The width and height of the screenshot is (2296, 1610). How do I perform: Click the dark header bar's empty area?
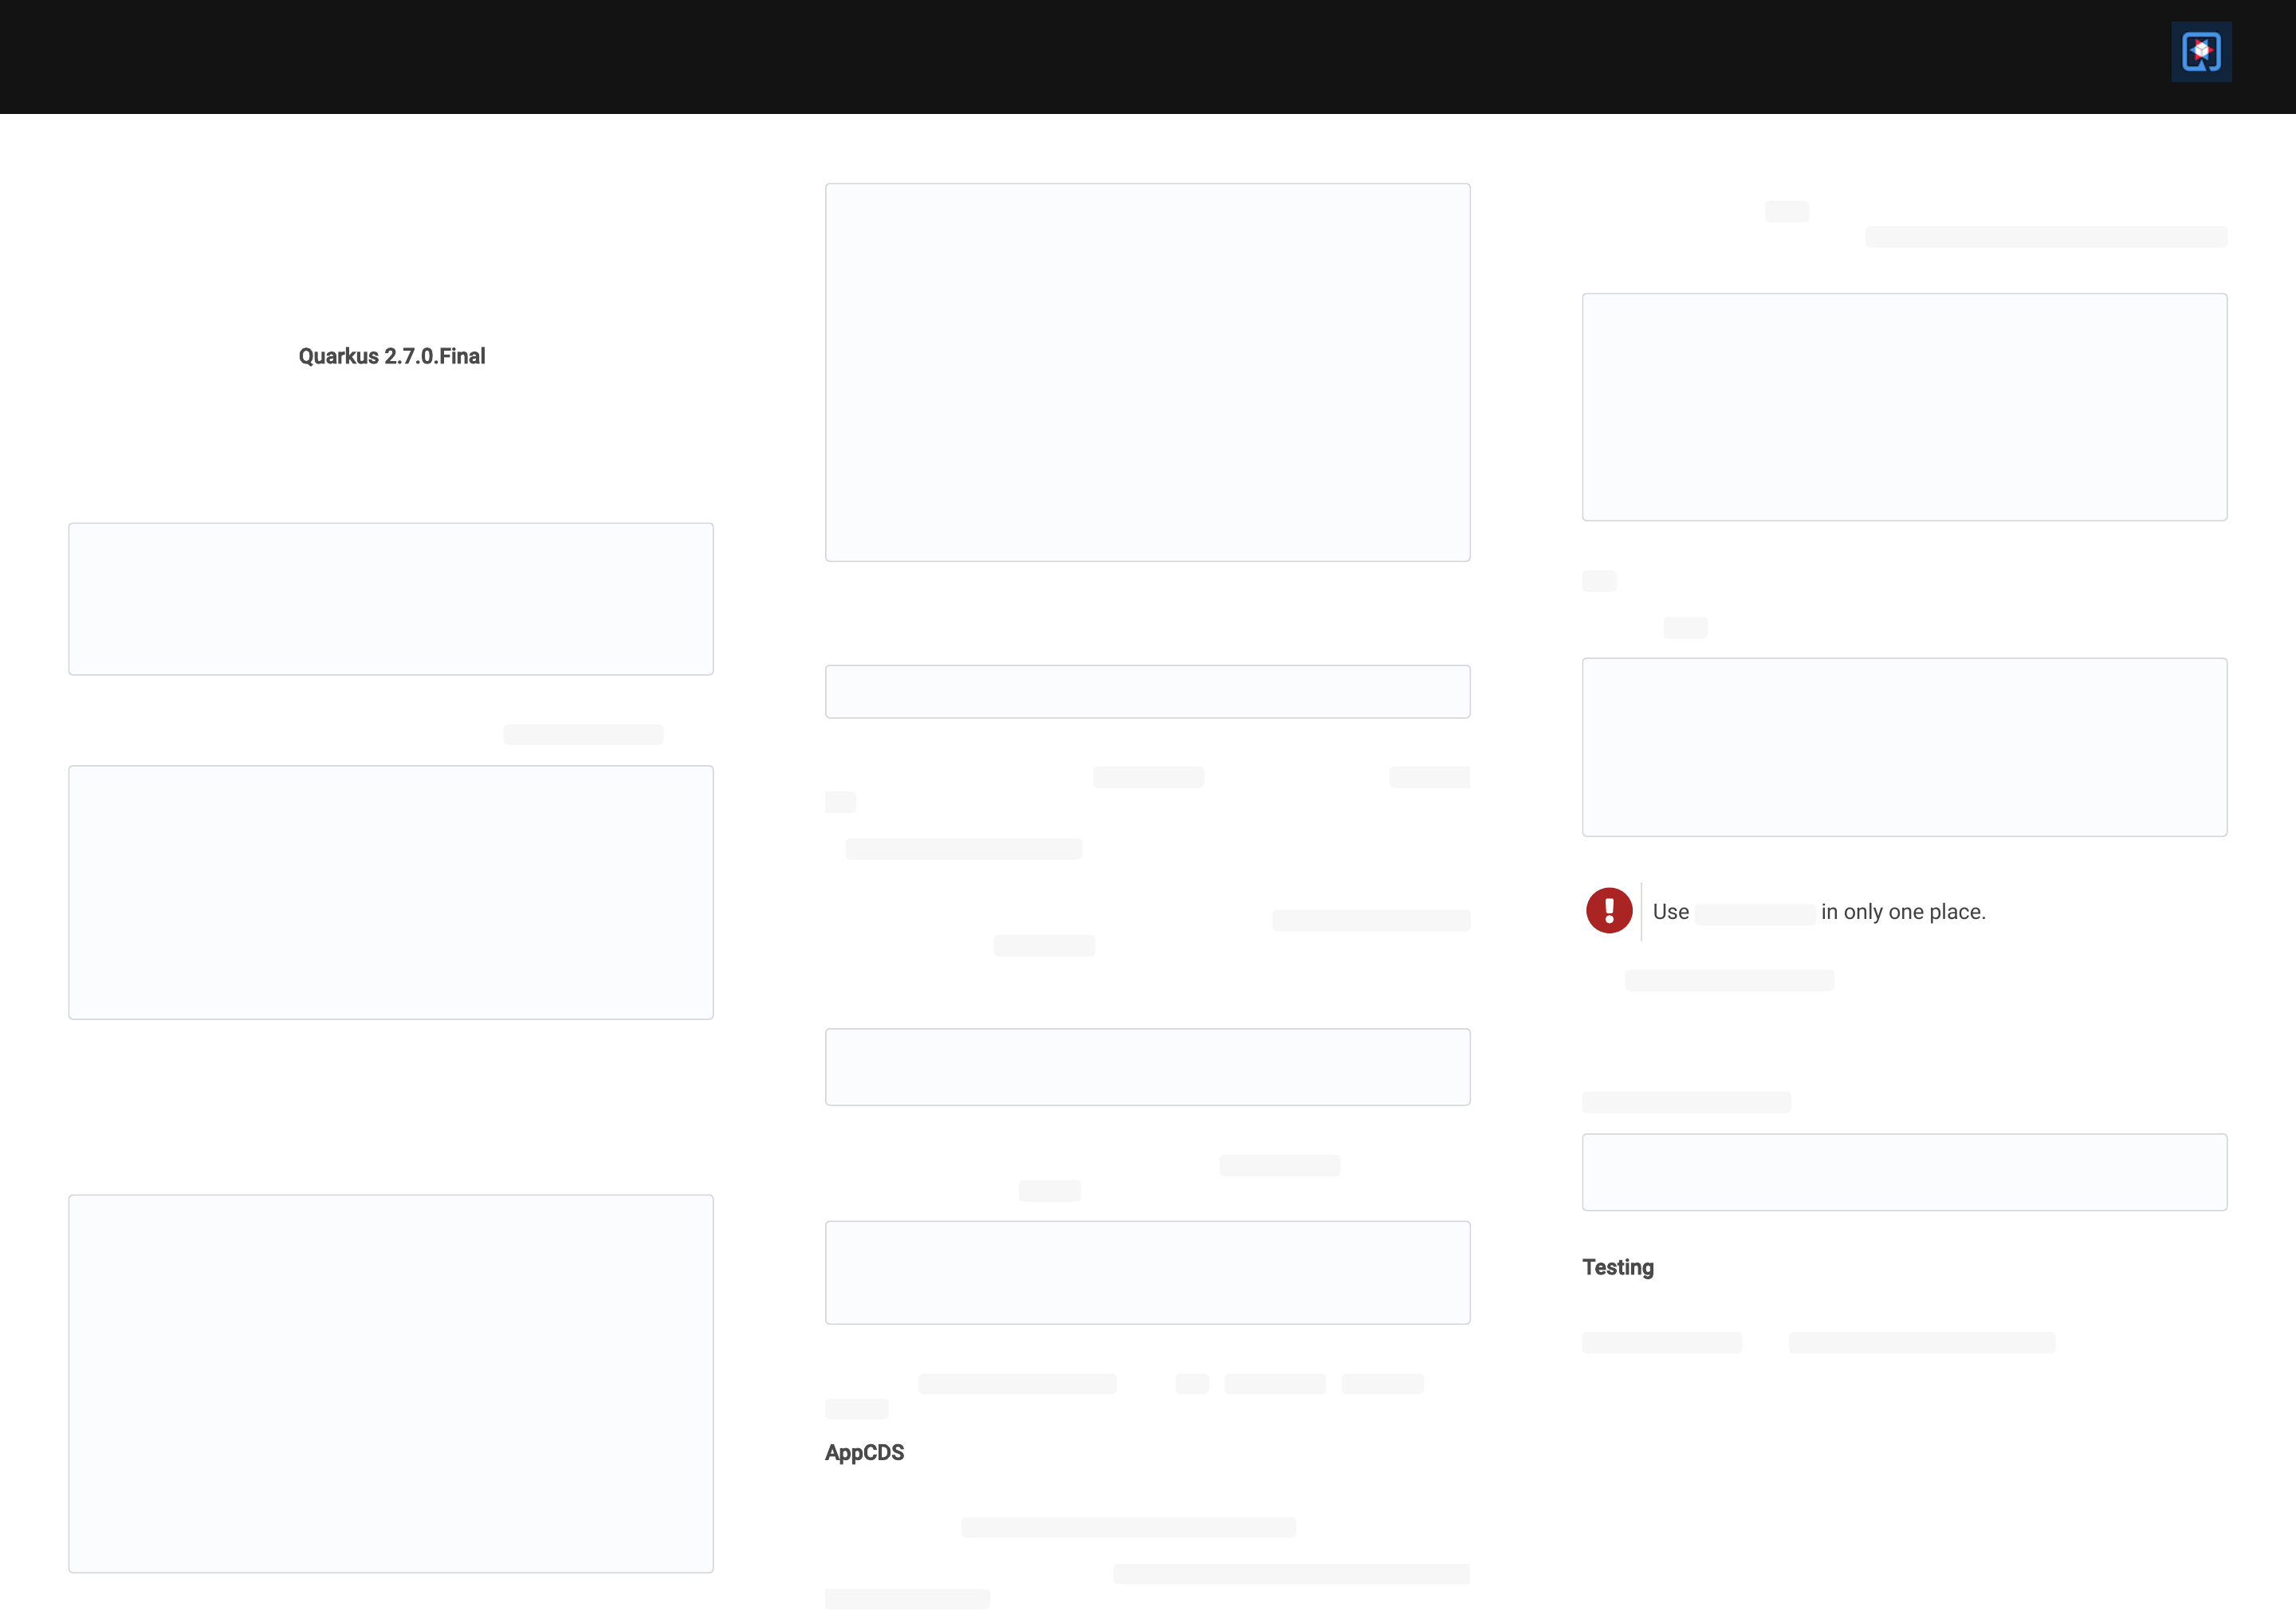pos(1000,56)
